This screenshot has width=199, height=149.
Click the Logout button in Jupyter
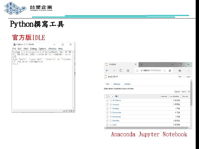point(188,77)
